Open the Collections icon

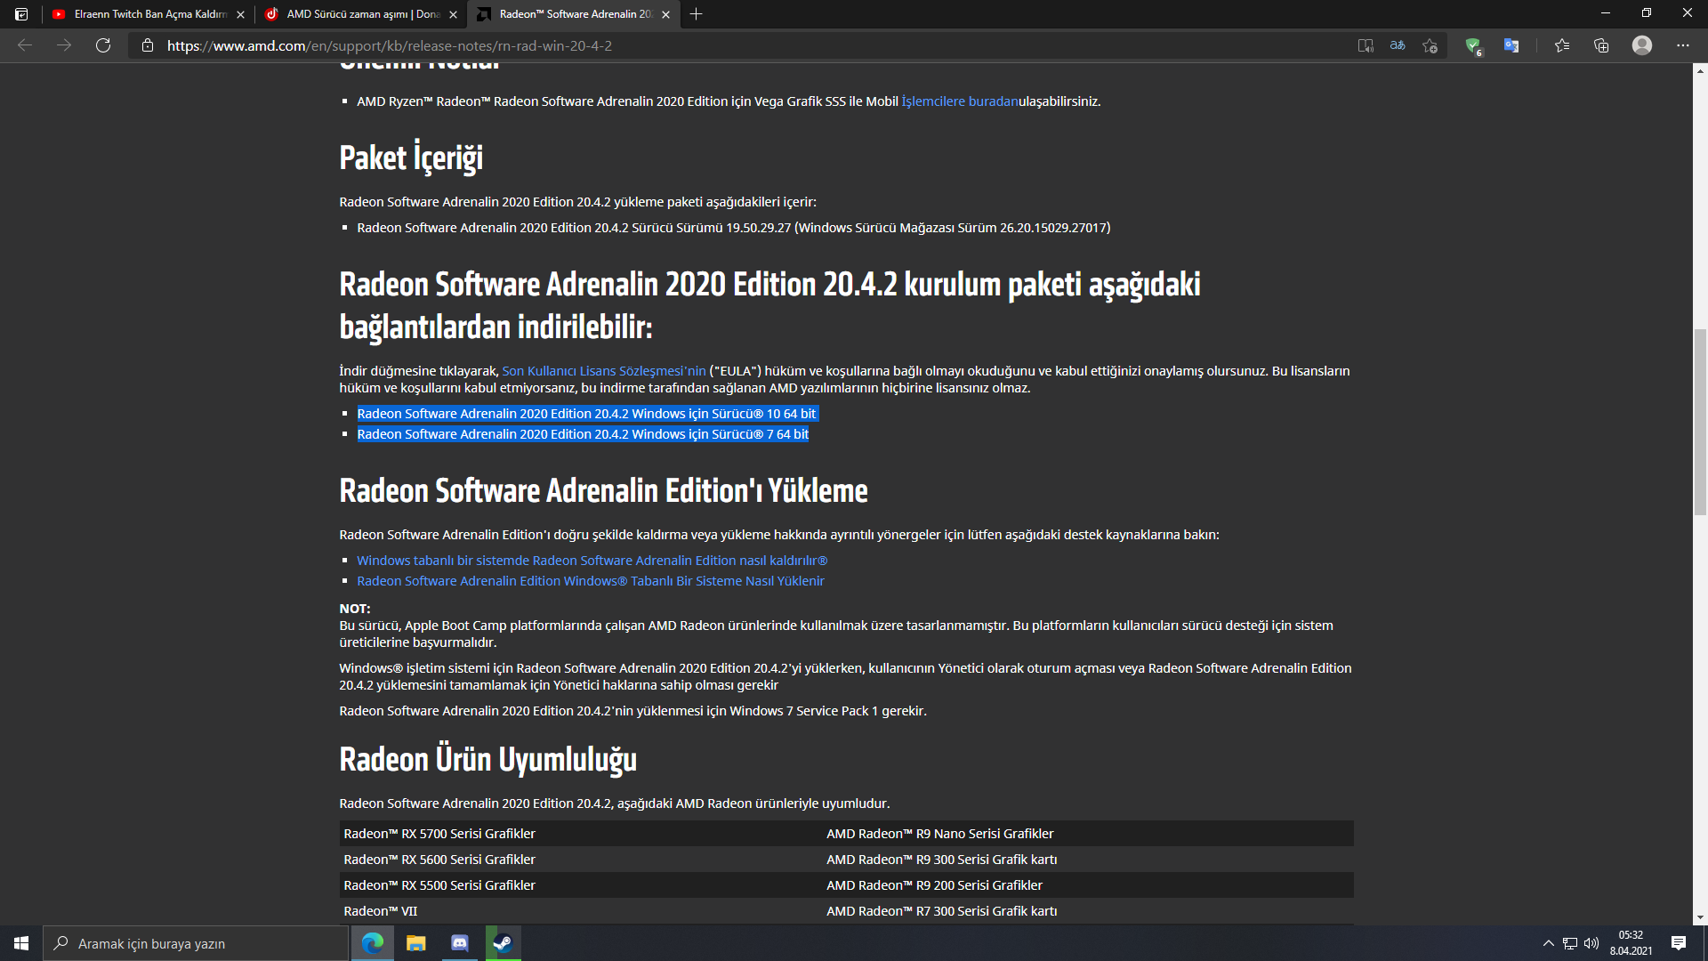pos(1601,45)
